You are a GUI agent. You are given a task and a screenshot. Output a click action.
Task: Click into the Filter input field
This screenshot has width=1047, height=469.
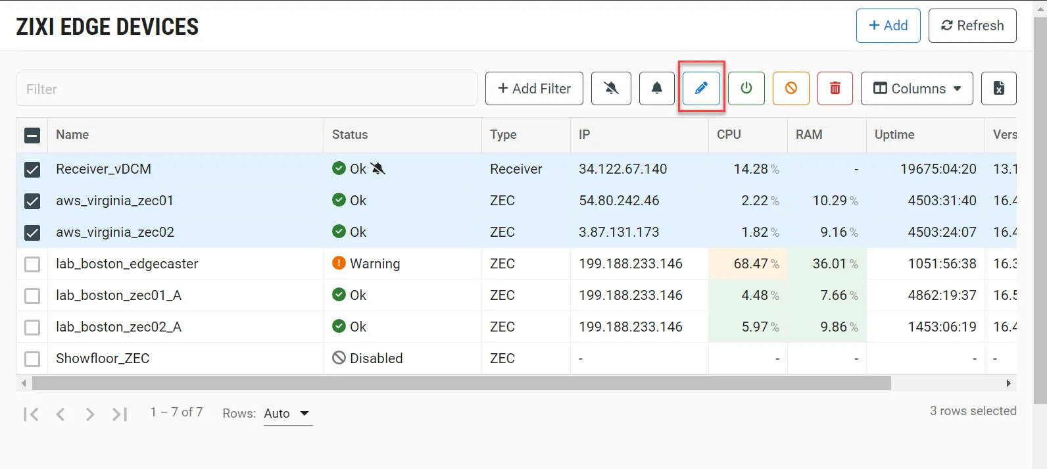247,89
